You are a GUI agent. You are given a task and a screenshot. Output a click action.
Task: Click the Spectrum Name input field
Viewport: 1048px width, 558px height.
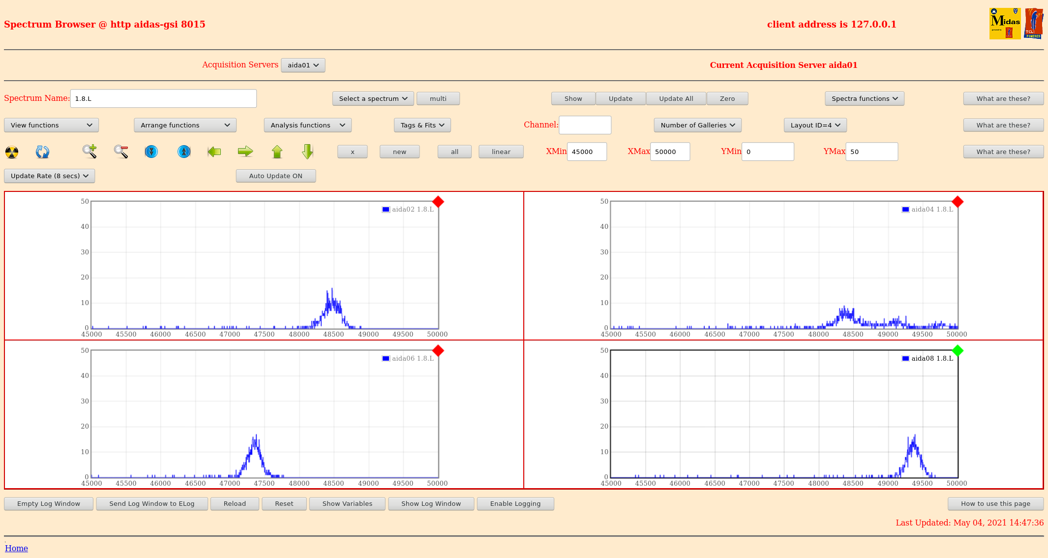(x=163, y=99)
